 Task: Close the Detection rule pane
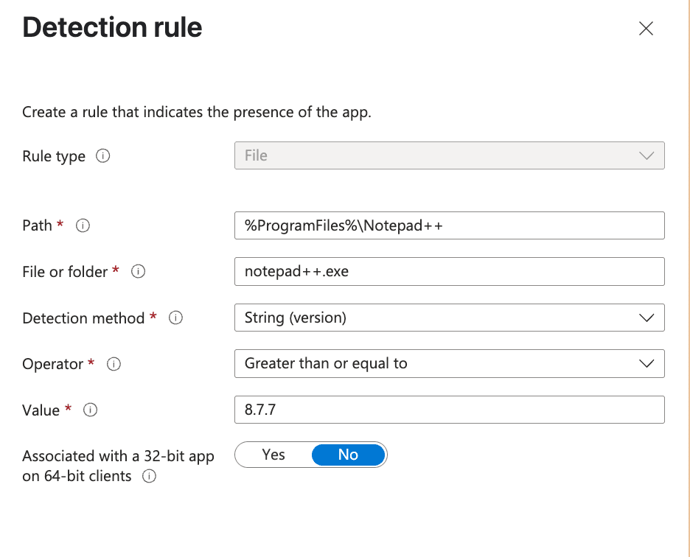(x=646, y=29)
